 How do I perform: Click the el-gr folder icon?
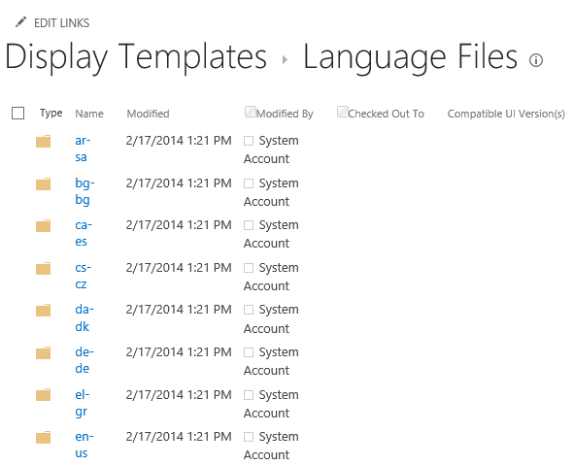coord(43,395)
